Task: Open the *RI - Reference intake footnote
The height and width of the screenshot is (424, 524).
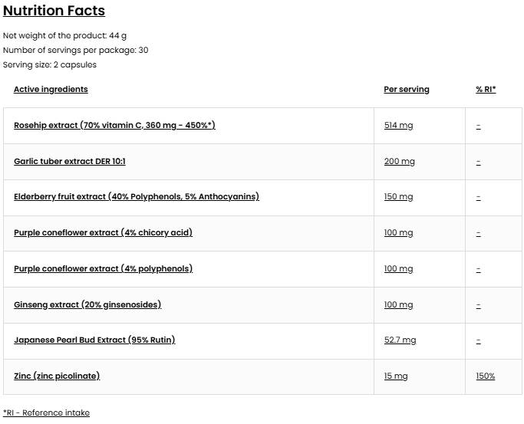Action: (46, 412)
